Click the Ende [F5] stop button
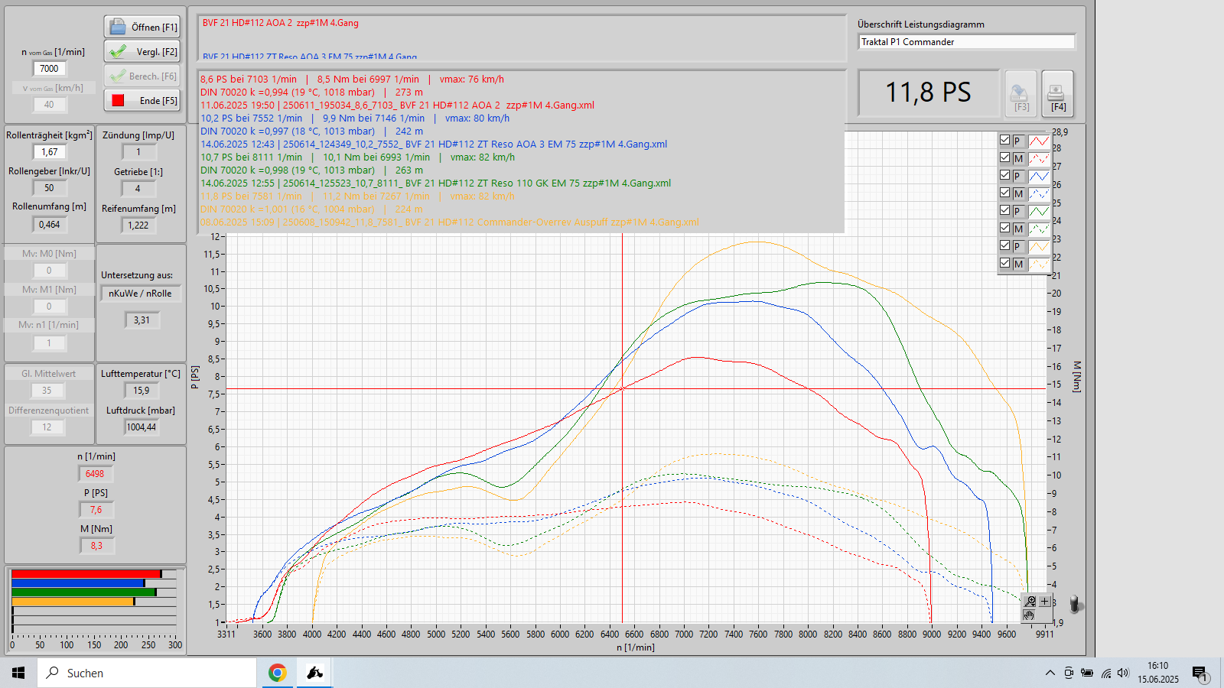 pyautogui.click(x=142, y=100)
